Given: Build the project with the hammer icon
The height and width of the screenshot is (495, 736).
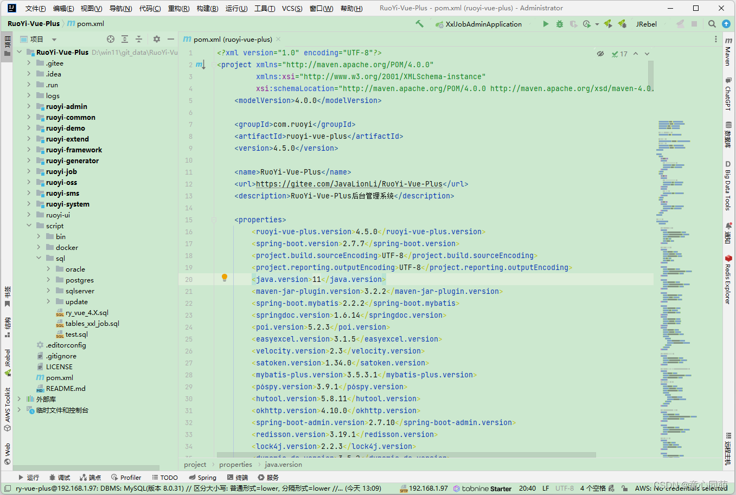Looking at the screenshot, I should (x=419, y=24).
